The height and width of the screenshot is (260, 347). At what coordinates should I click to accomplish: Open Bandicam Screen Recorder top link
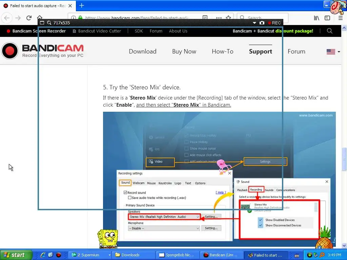(x=36, y=31)
